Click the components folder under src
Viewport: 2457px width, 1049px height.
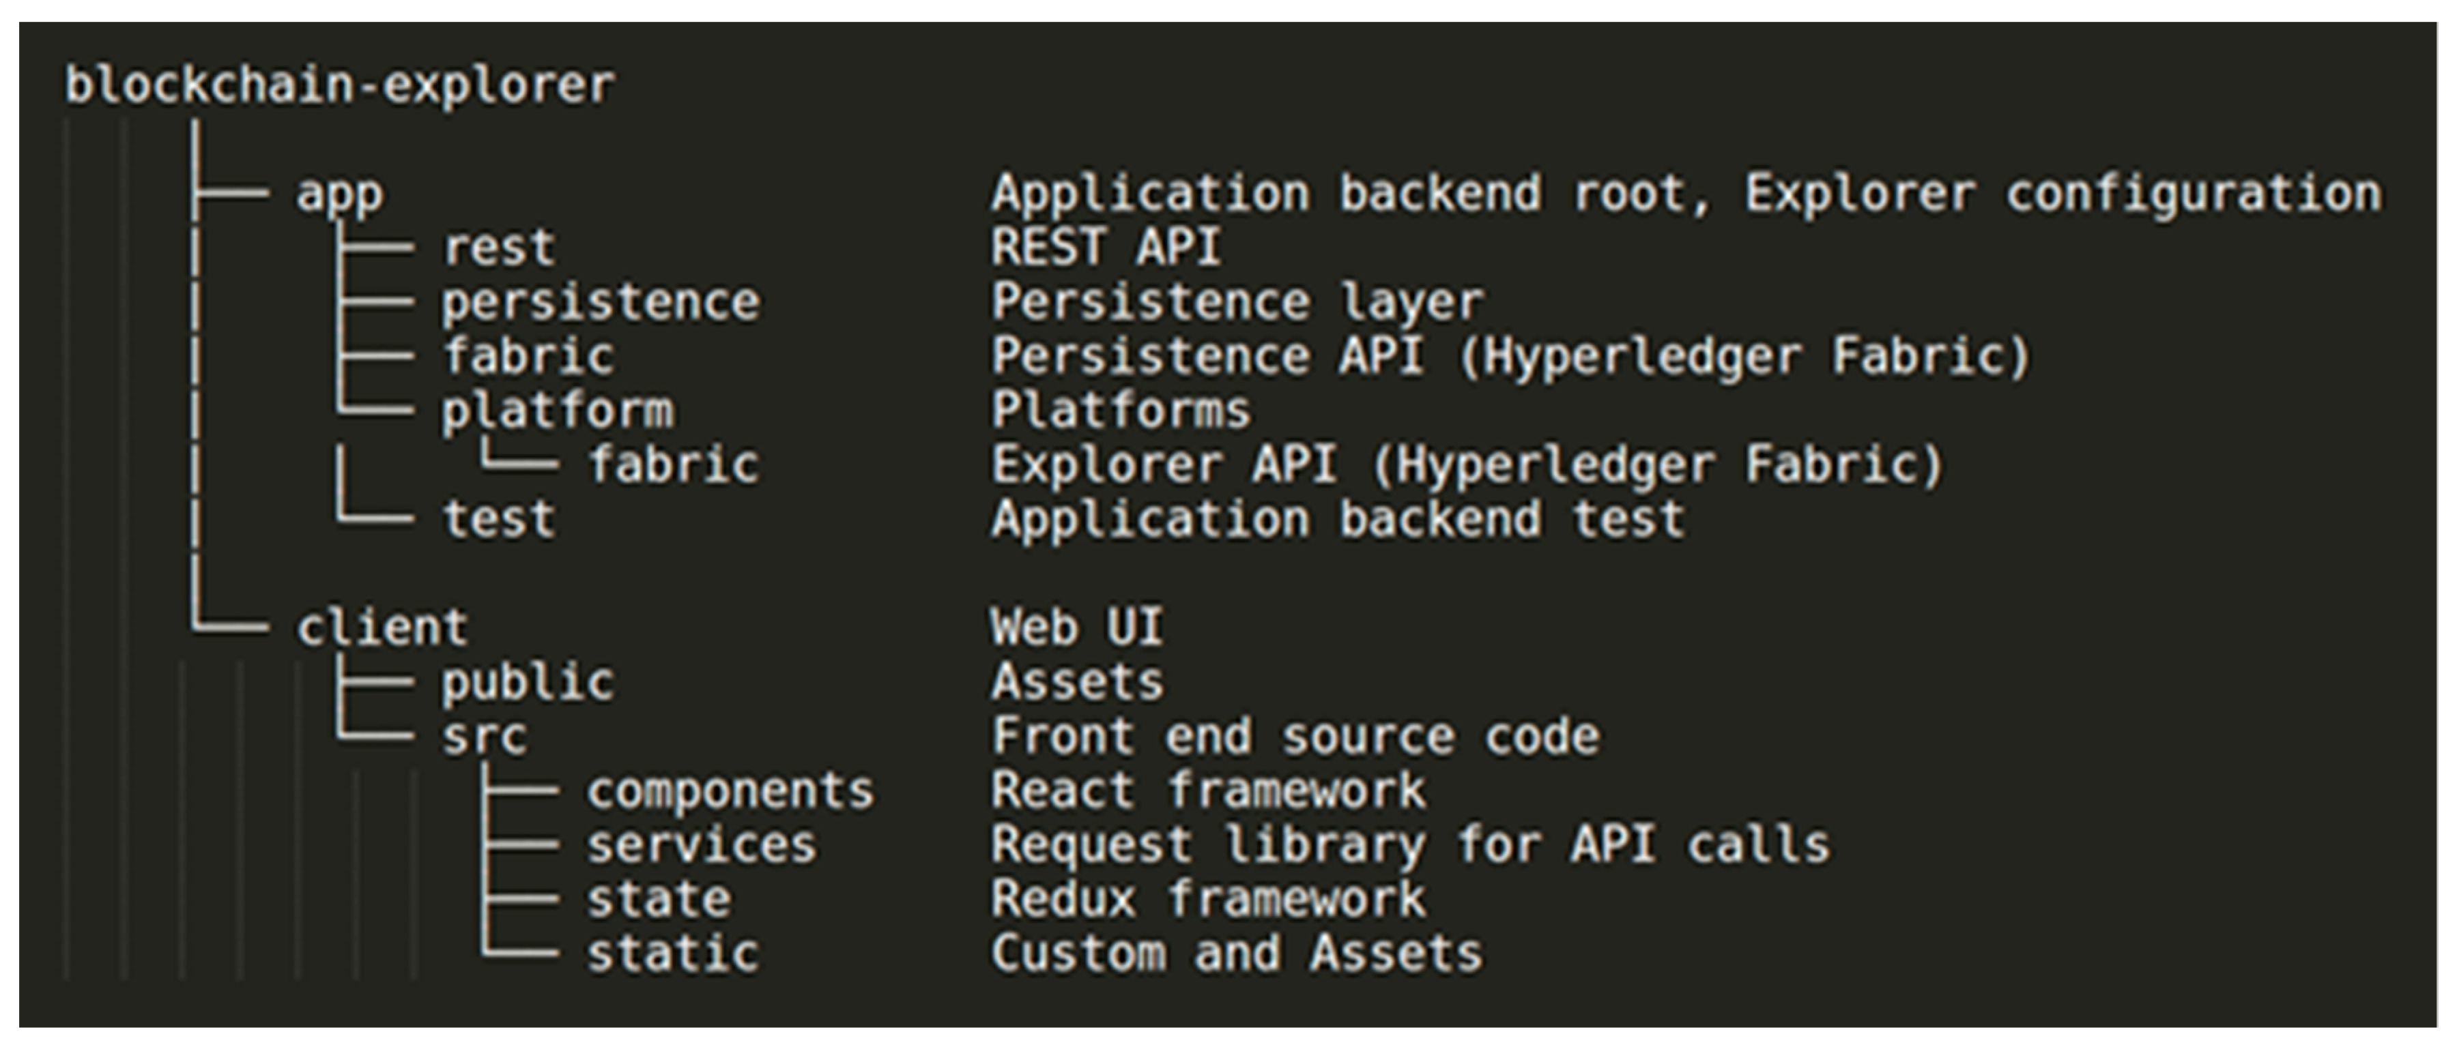tap(730, 792)
